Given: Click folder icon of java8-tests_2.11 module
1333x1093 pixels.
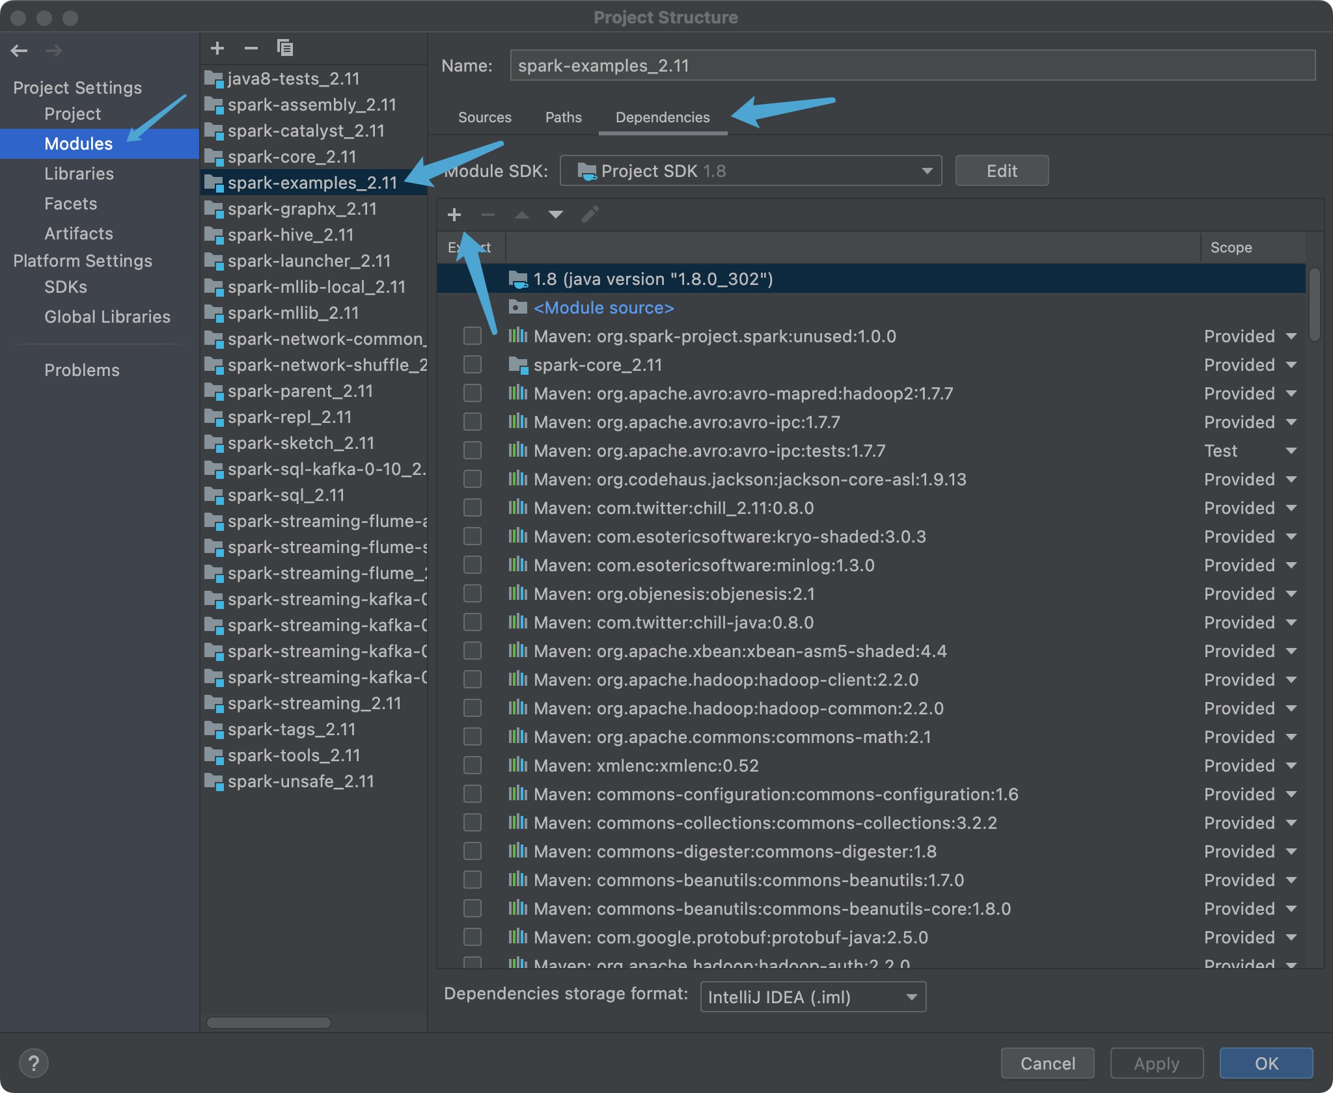Looking at the screenshot, I should tap(214, 79).
